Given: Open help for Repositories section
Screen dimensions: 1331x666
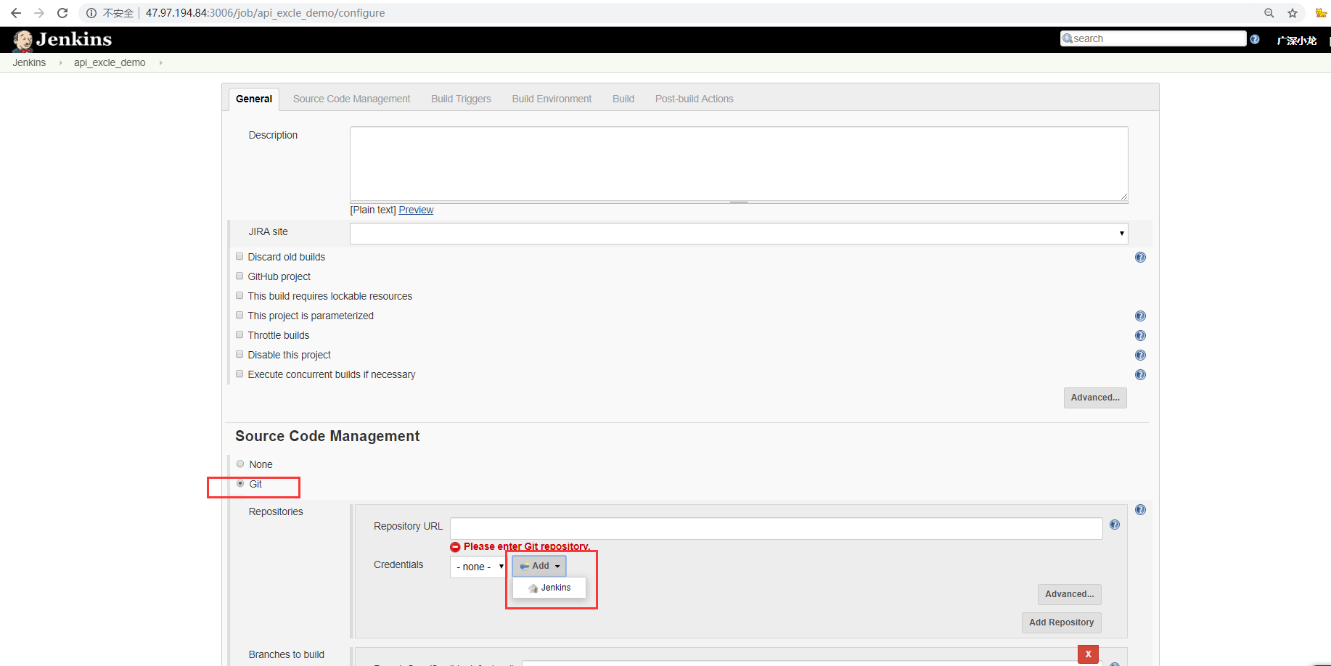Looking at the screenshot, I should (x=1140, y=509).
